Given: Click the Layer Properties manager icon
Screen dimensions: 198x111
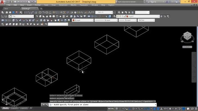Looking at the screenshot, I should tap(114, 16).
